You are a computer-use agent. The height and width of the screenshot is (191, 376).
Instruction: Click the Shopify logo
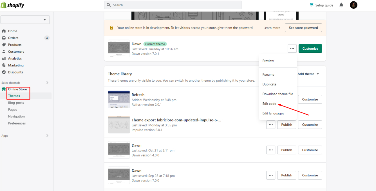pos(13,5)
